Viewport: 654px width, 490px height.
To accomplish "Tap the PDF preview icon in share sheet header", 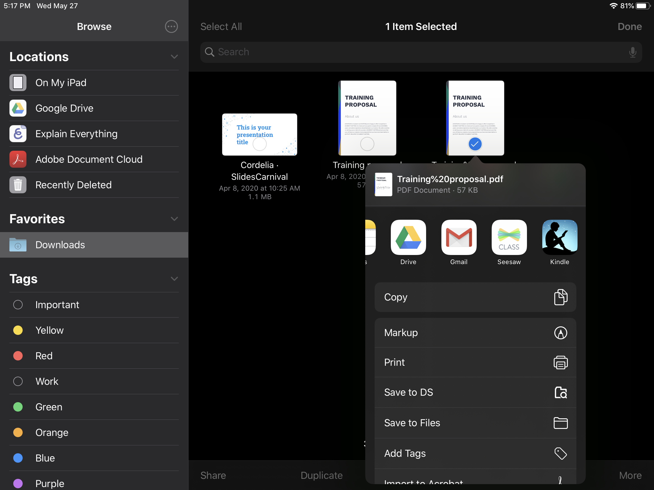I will click(x=383, y=184).
